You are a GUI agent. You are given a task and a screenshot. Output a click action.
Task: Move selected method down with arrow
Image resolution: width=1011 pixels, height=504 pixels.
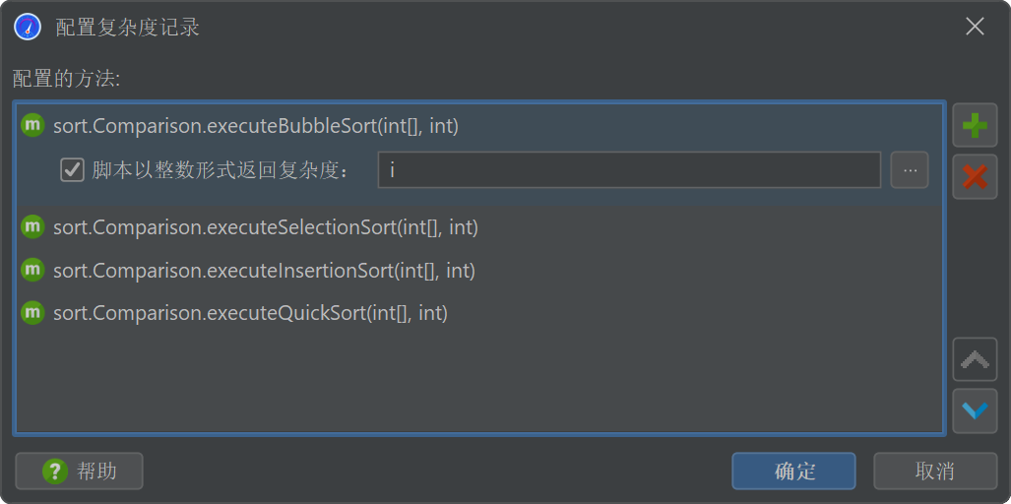[x=975, y=410]
